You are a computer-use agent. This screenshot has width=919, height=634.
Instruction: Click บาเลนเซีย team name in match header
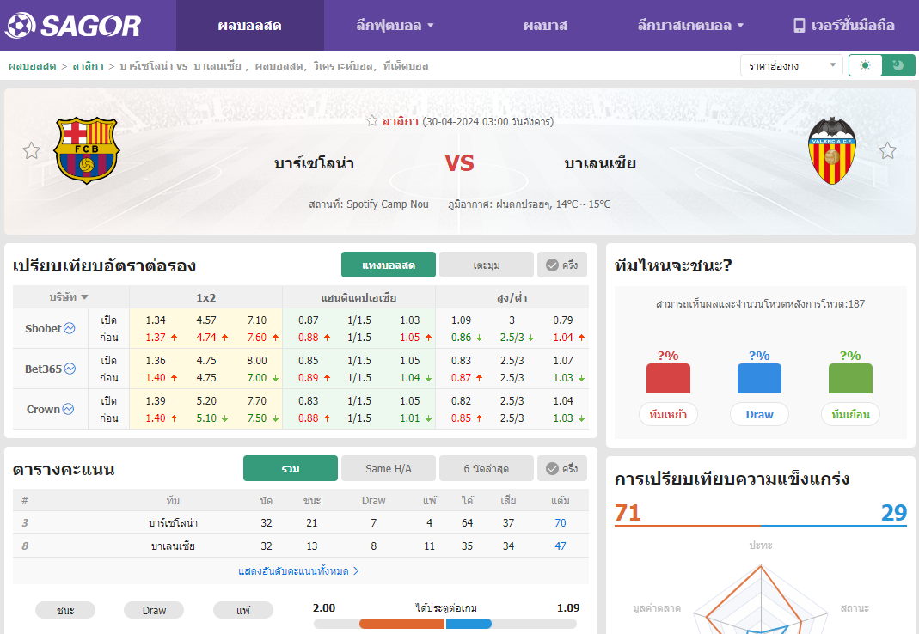pyautogui.click(x=599, y=163)
